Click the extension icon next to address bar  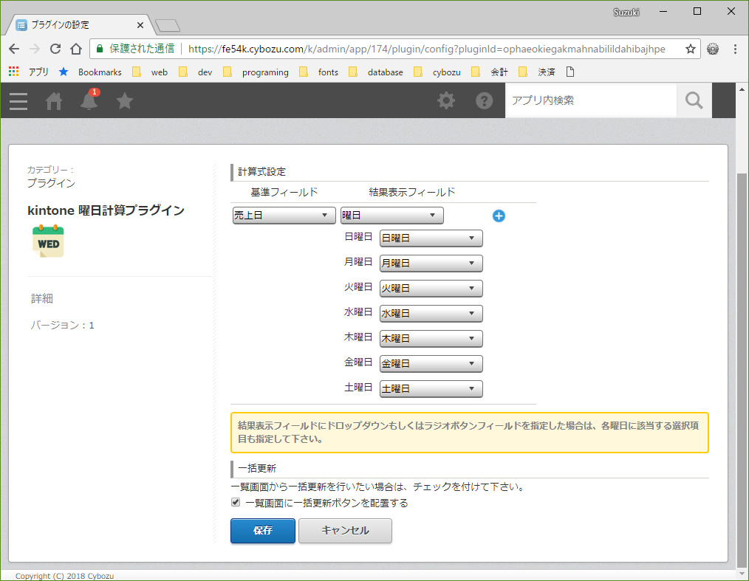point(713,49)
